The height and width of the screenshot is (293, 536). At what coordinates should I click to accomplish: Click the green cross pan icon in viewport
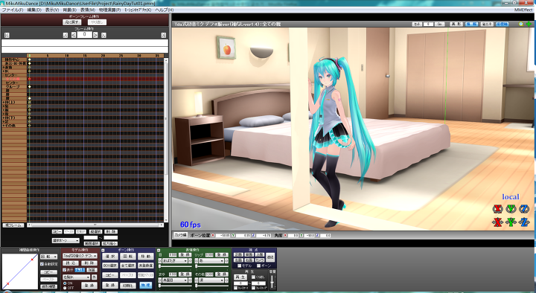click(529, 25)
